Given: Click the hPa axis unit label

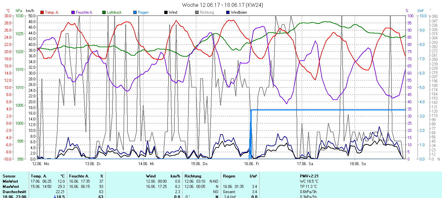Looking at the screenshot, I should point(19,11).
